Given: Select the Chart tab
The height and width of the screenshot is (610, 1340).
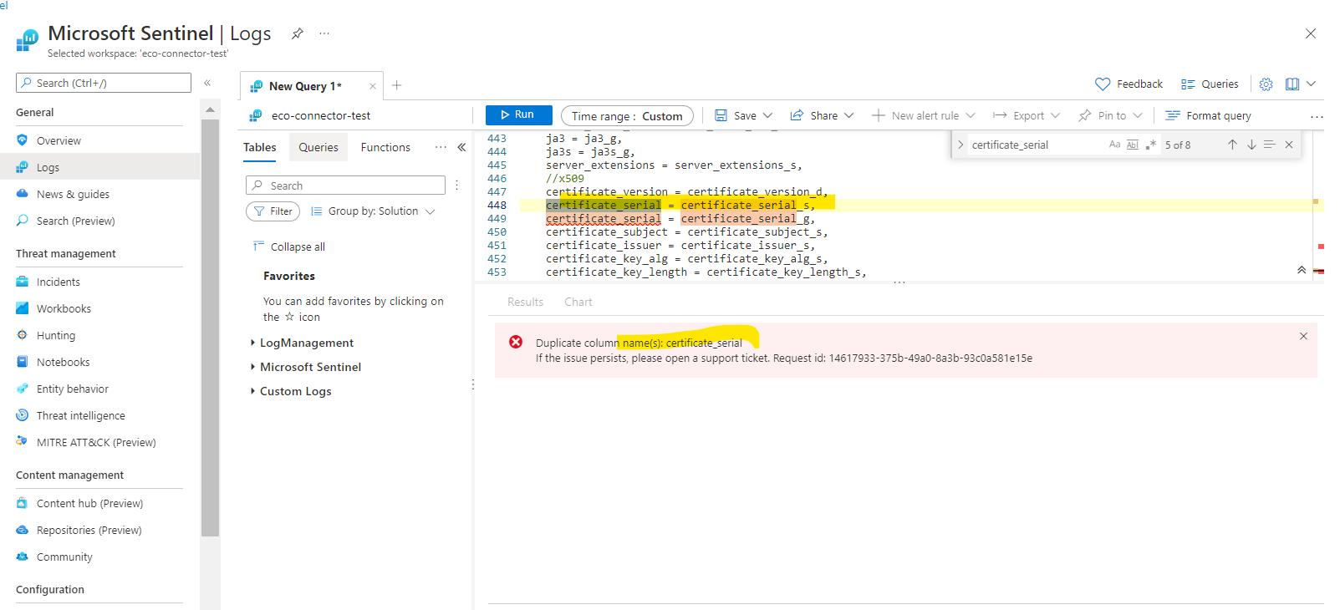Looking at the screenshot, I should pyautogui.click(x=578, y=302).
